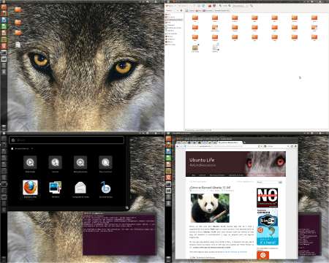Click the zoom-in magnifier in the file manager toolbar
Viewport: 329px width, 263px height.
pyautogui.click(x=230, y=6)
